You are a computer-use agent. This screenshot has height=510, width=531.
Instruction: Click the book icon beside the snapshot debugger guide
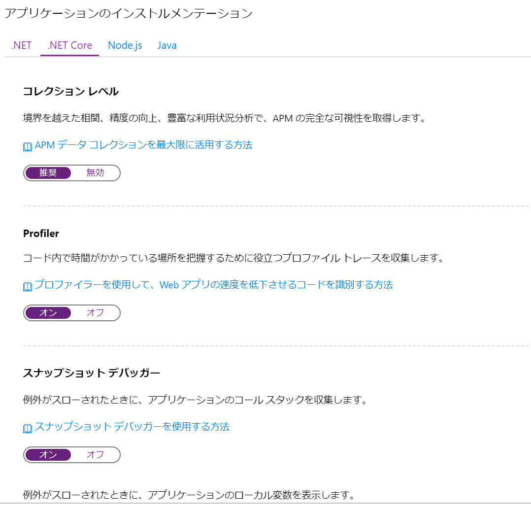(x=27, y=428)
